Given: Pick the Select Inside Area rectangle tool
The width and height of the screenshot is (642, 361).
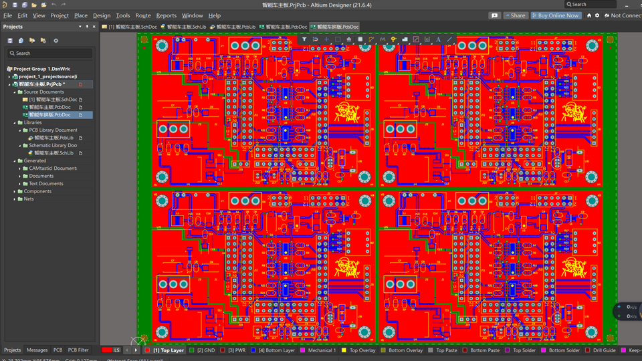Looking at the screenshot, I should [x=338, y=39].
